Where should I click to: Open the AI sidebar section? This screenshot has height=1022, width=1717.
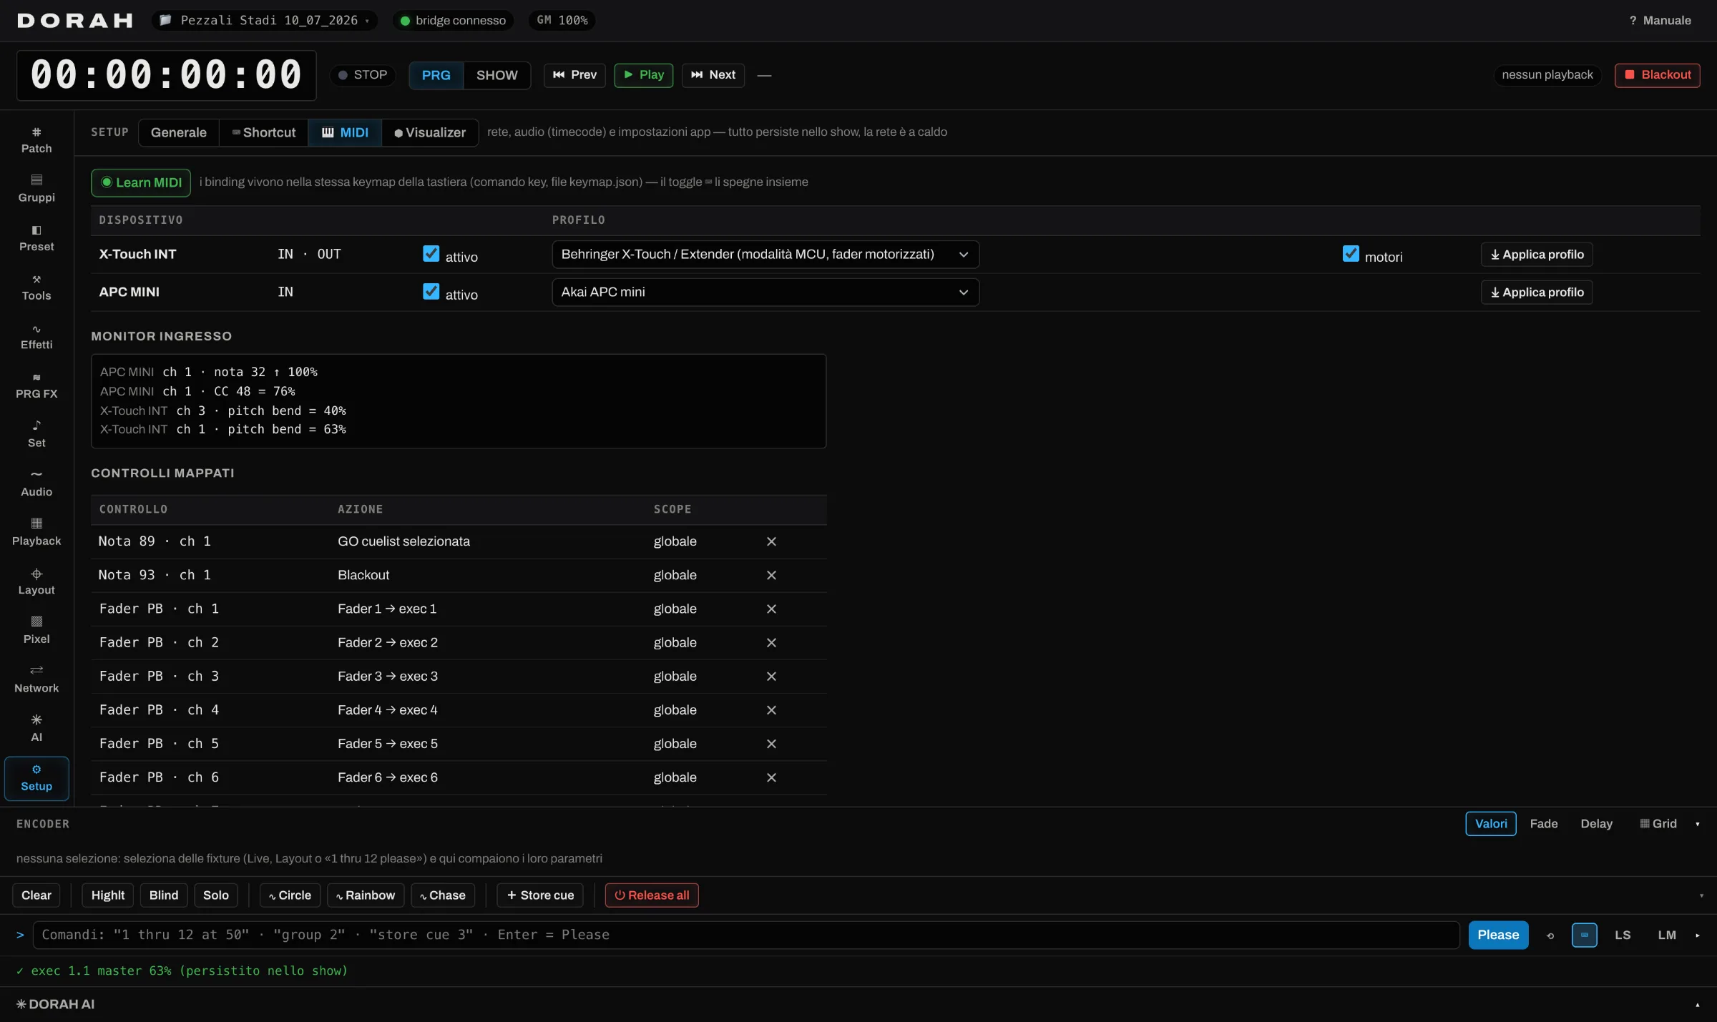click(x=36, y=729)
